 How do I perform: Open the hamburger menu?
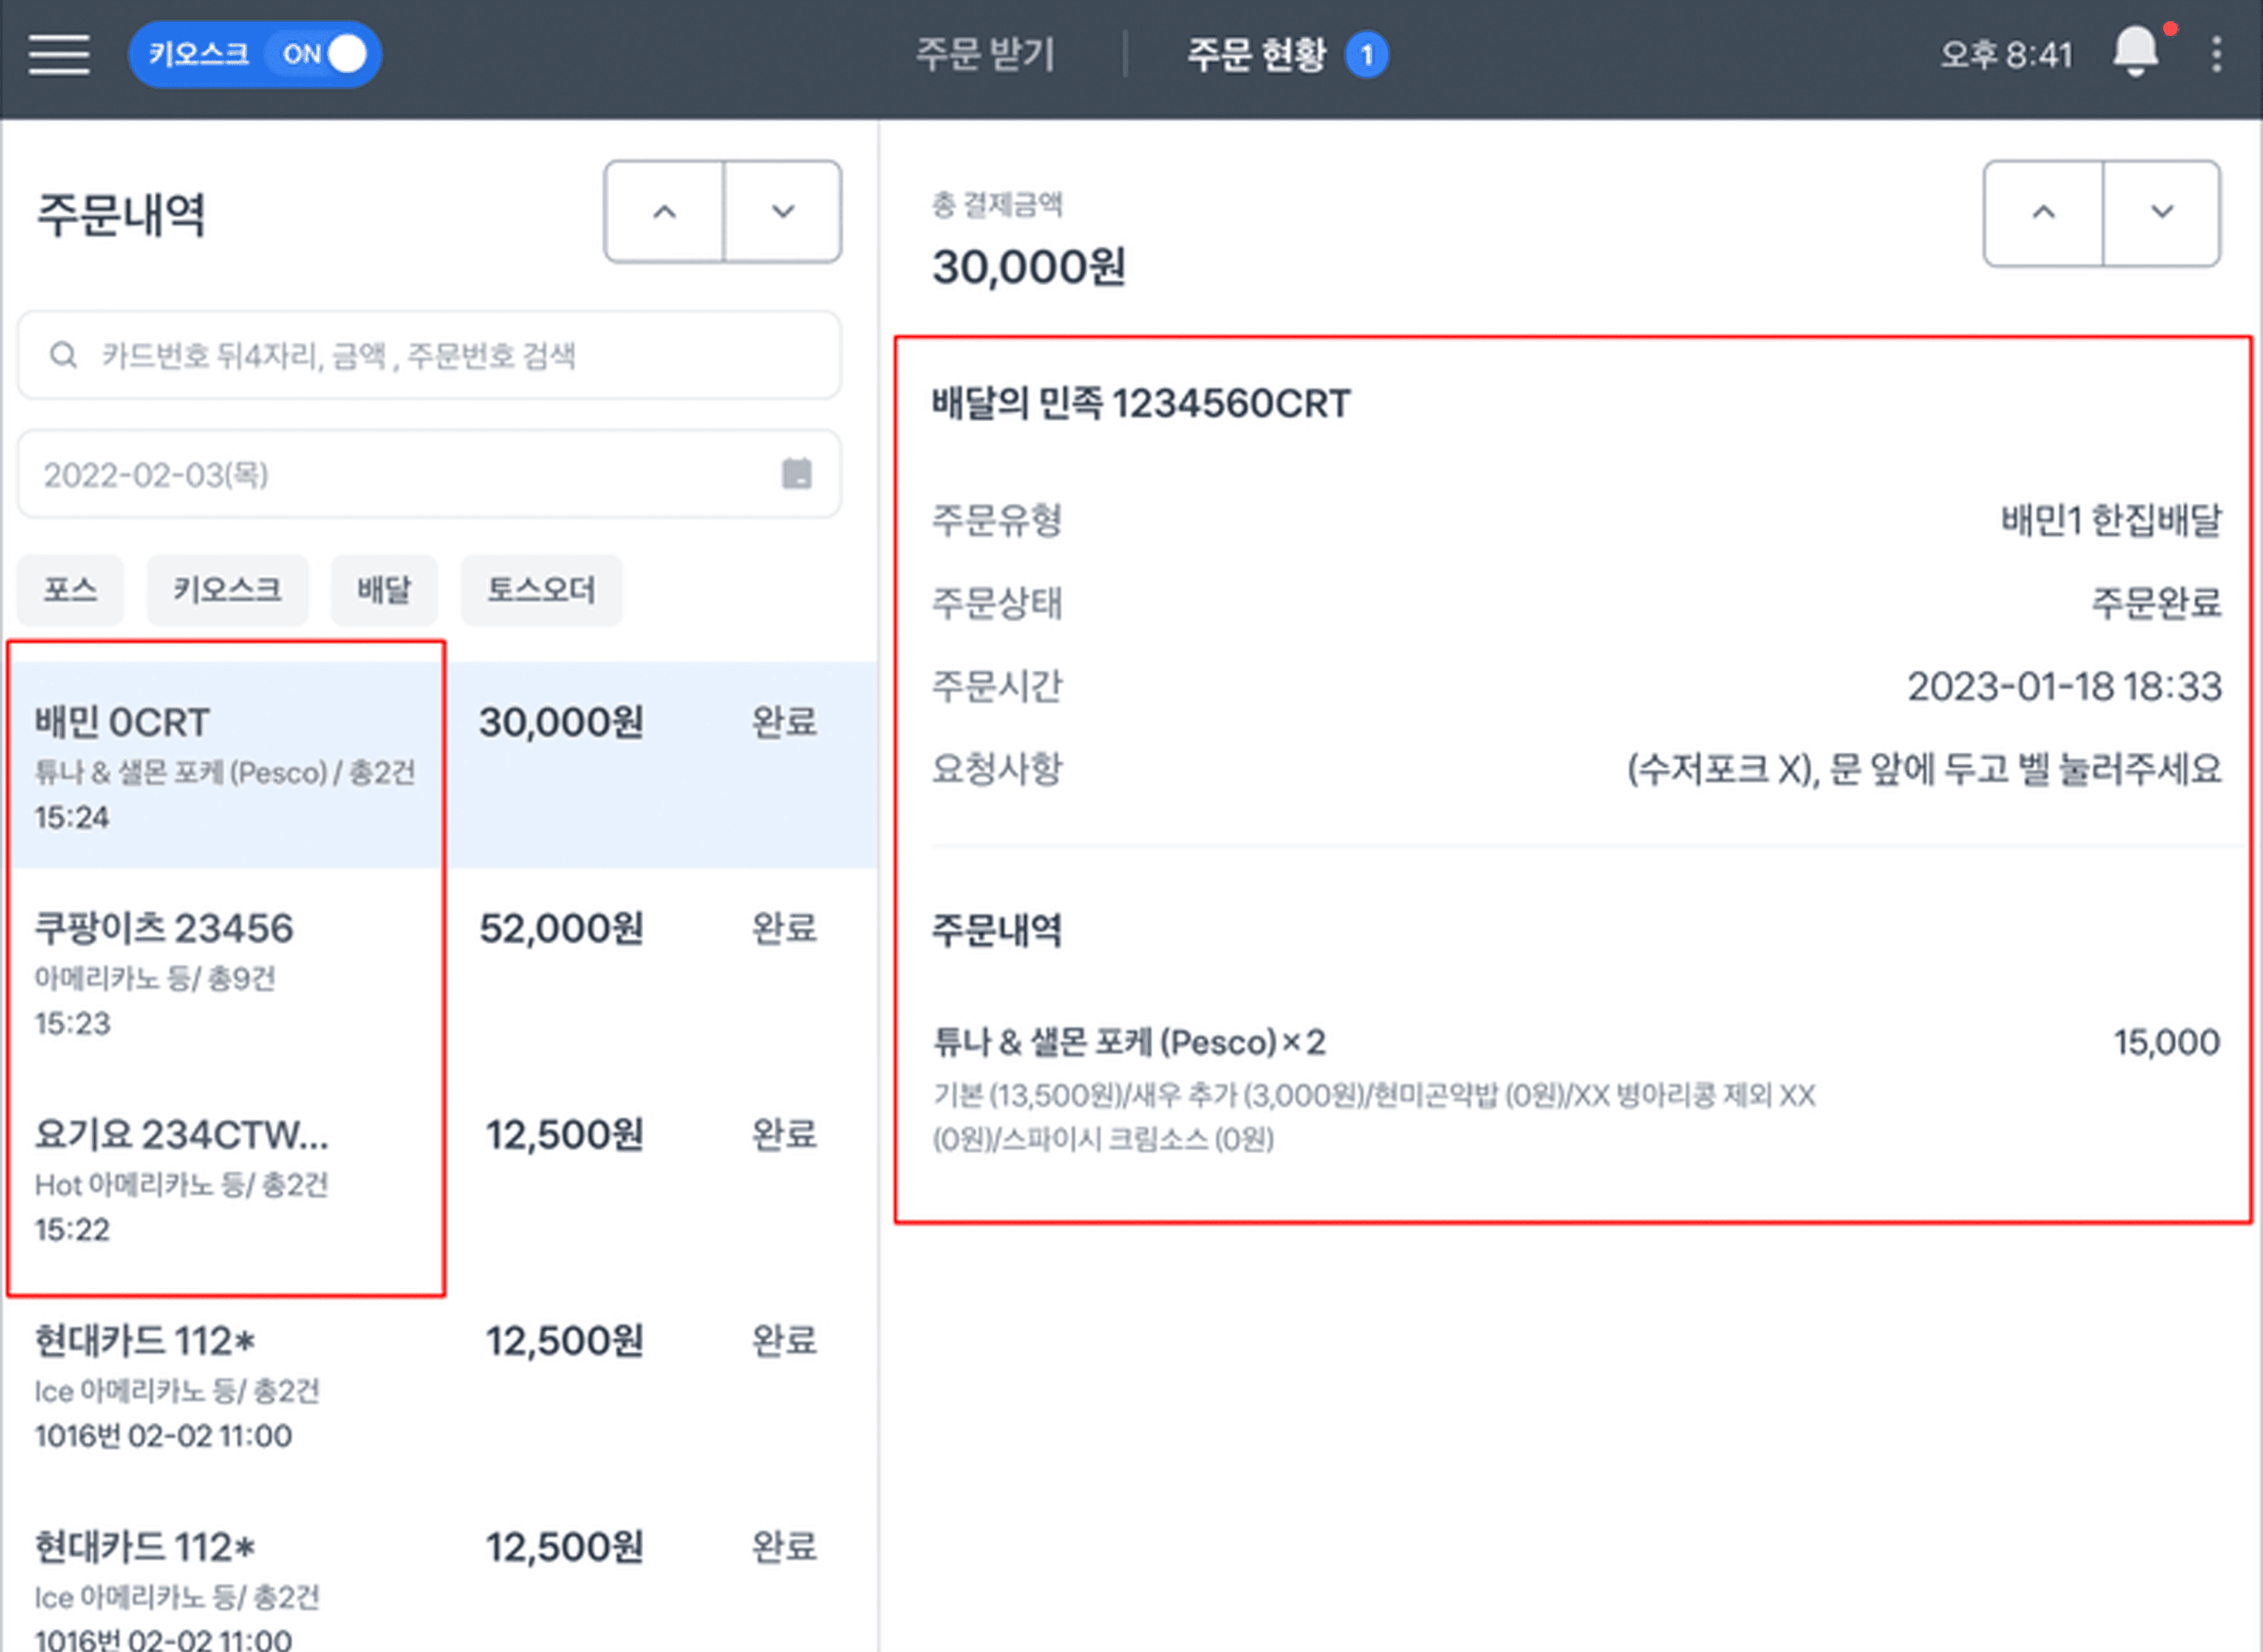pos(59,54)
